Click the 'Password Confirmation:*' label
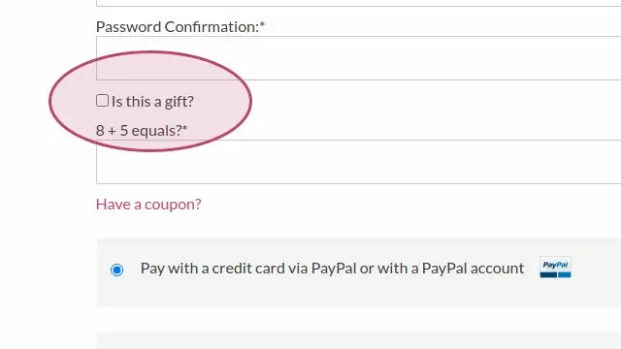This screenshot has height=349, width=621. [180, 27]
